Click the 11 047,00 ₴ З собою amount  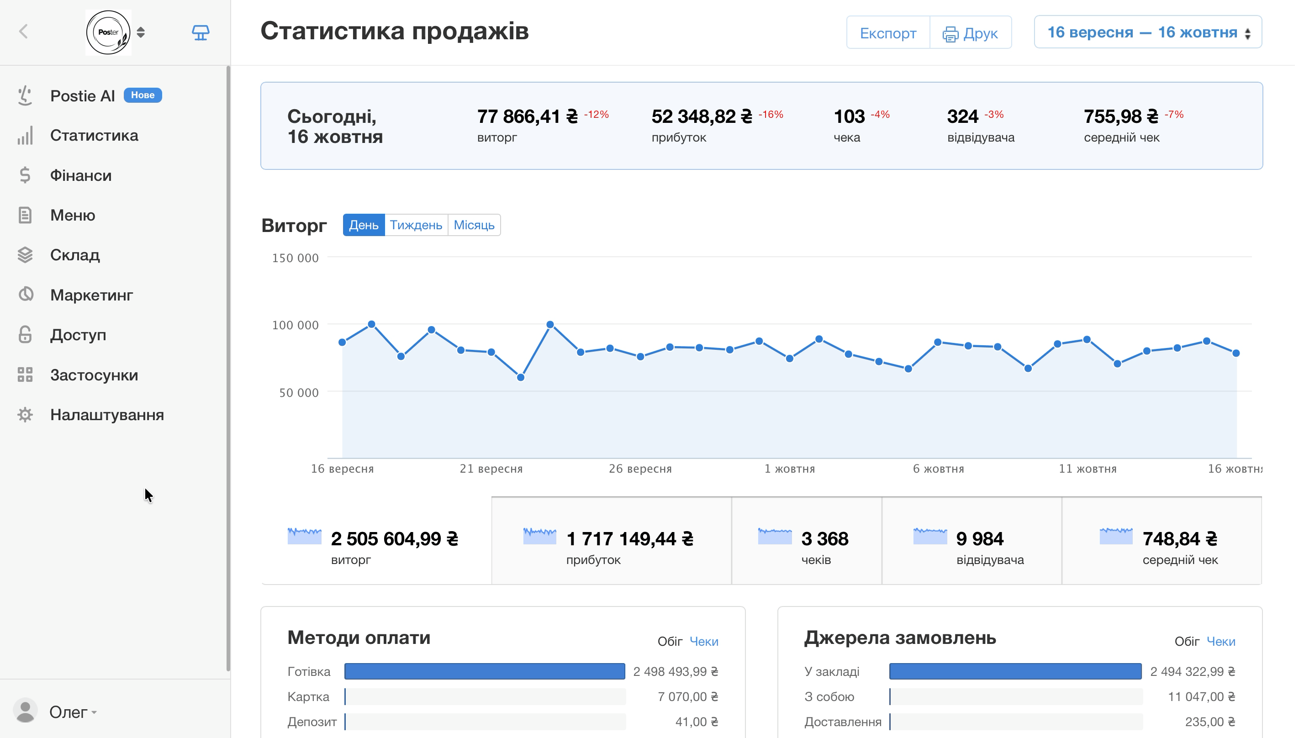(1205, 697)
